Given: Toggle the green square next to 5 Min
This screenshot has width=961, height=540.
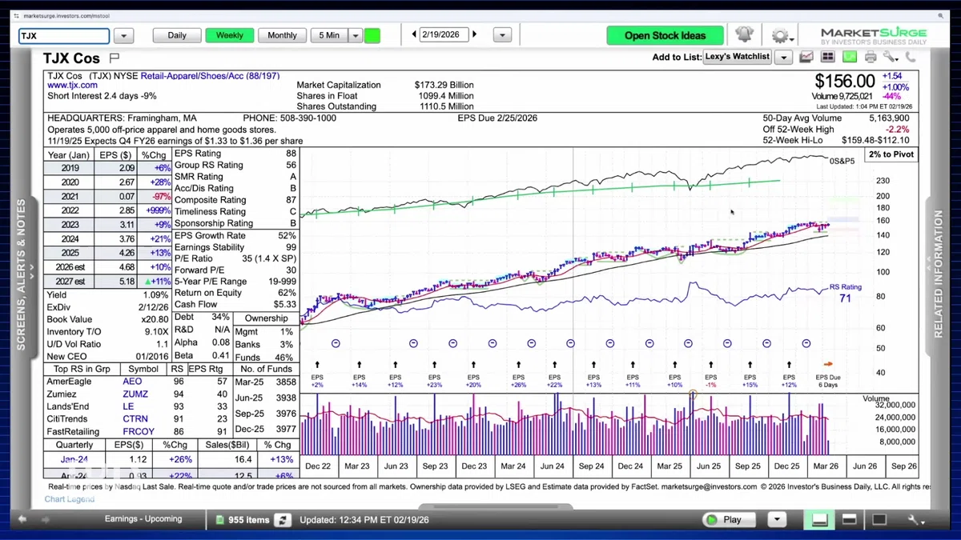Looking at the screenshot, I should pyautogui.click(x=372, y=35).
